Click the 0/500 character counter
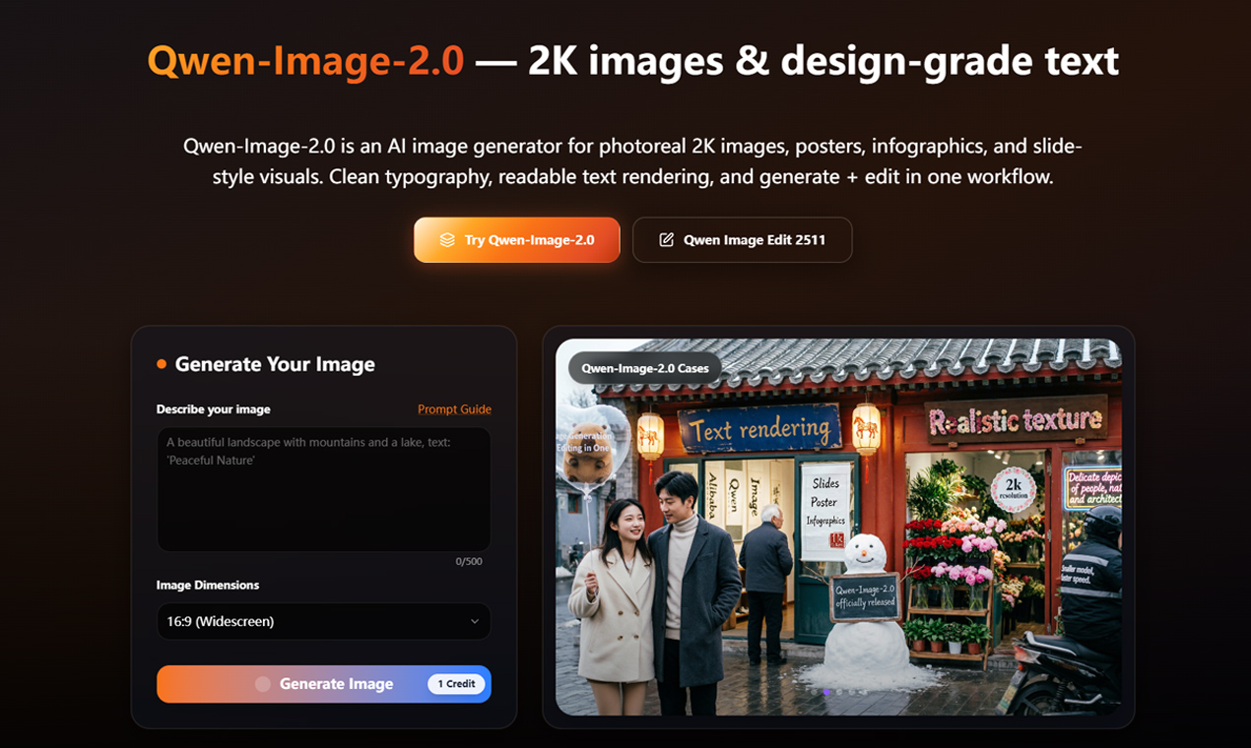Viewport: 1251px width, 748px height. tap(470, 561)
